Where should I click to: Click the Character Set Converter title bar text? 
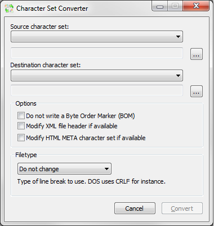tap(52, 8)
